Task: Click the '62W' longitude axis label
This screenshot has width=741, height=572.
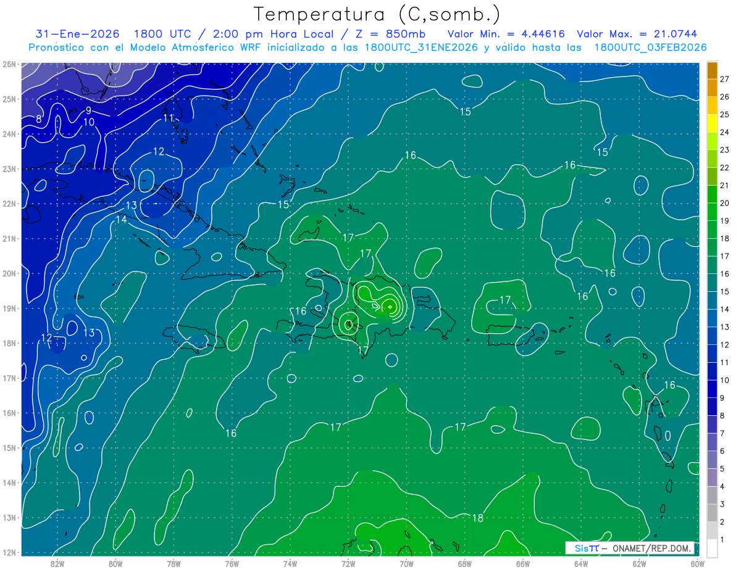Action: 639,563
